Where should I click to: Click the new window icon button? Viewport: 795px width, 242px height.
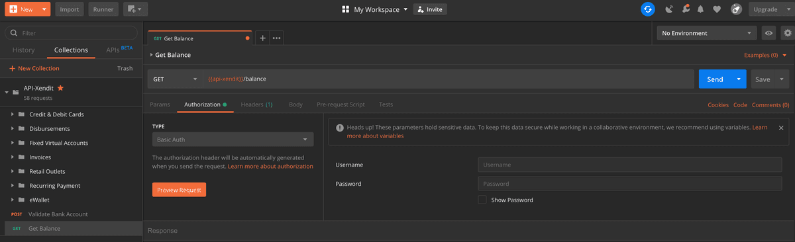135,9
